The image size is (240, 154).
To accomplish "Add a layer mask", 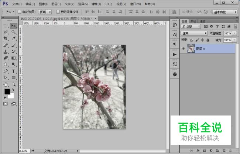I will [x=205, y=151].
